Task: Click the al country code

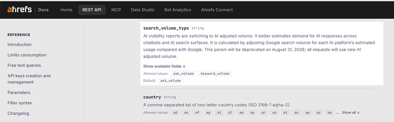Action: tap(230, 112)
